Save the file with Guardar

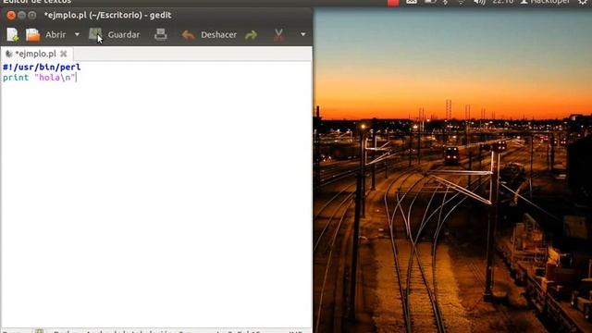coord(115,35)
